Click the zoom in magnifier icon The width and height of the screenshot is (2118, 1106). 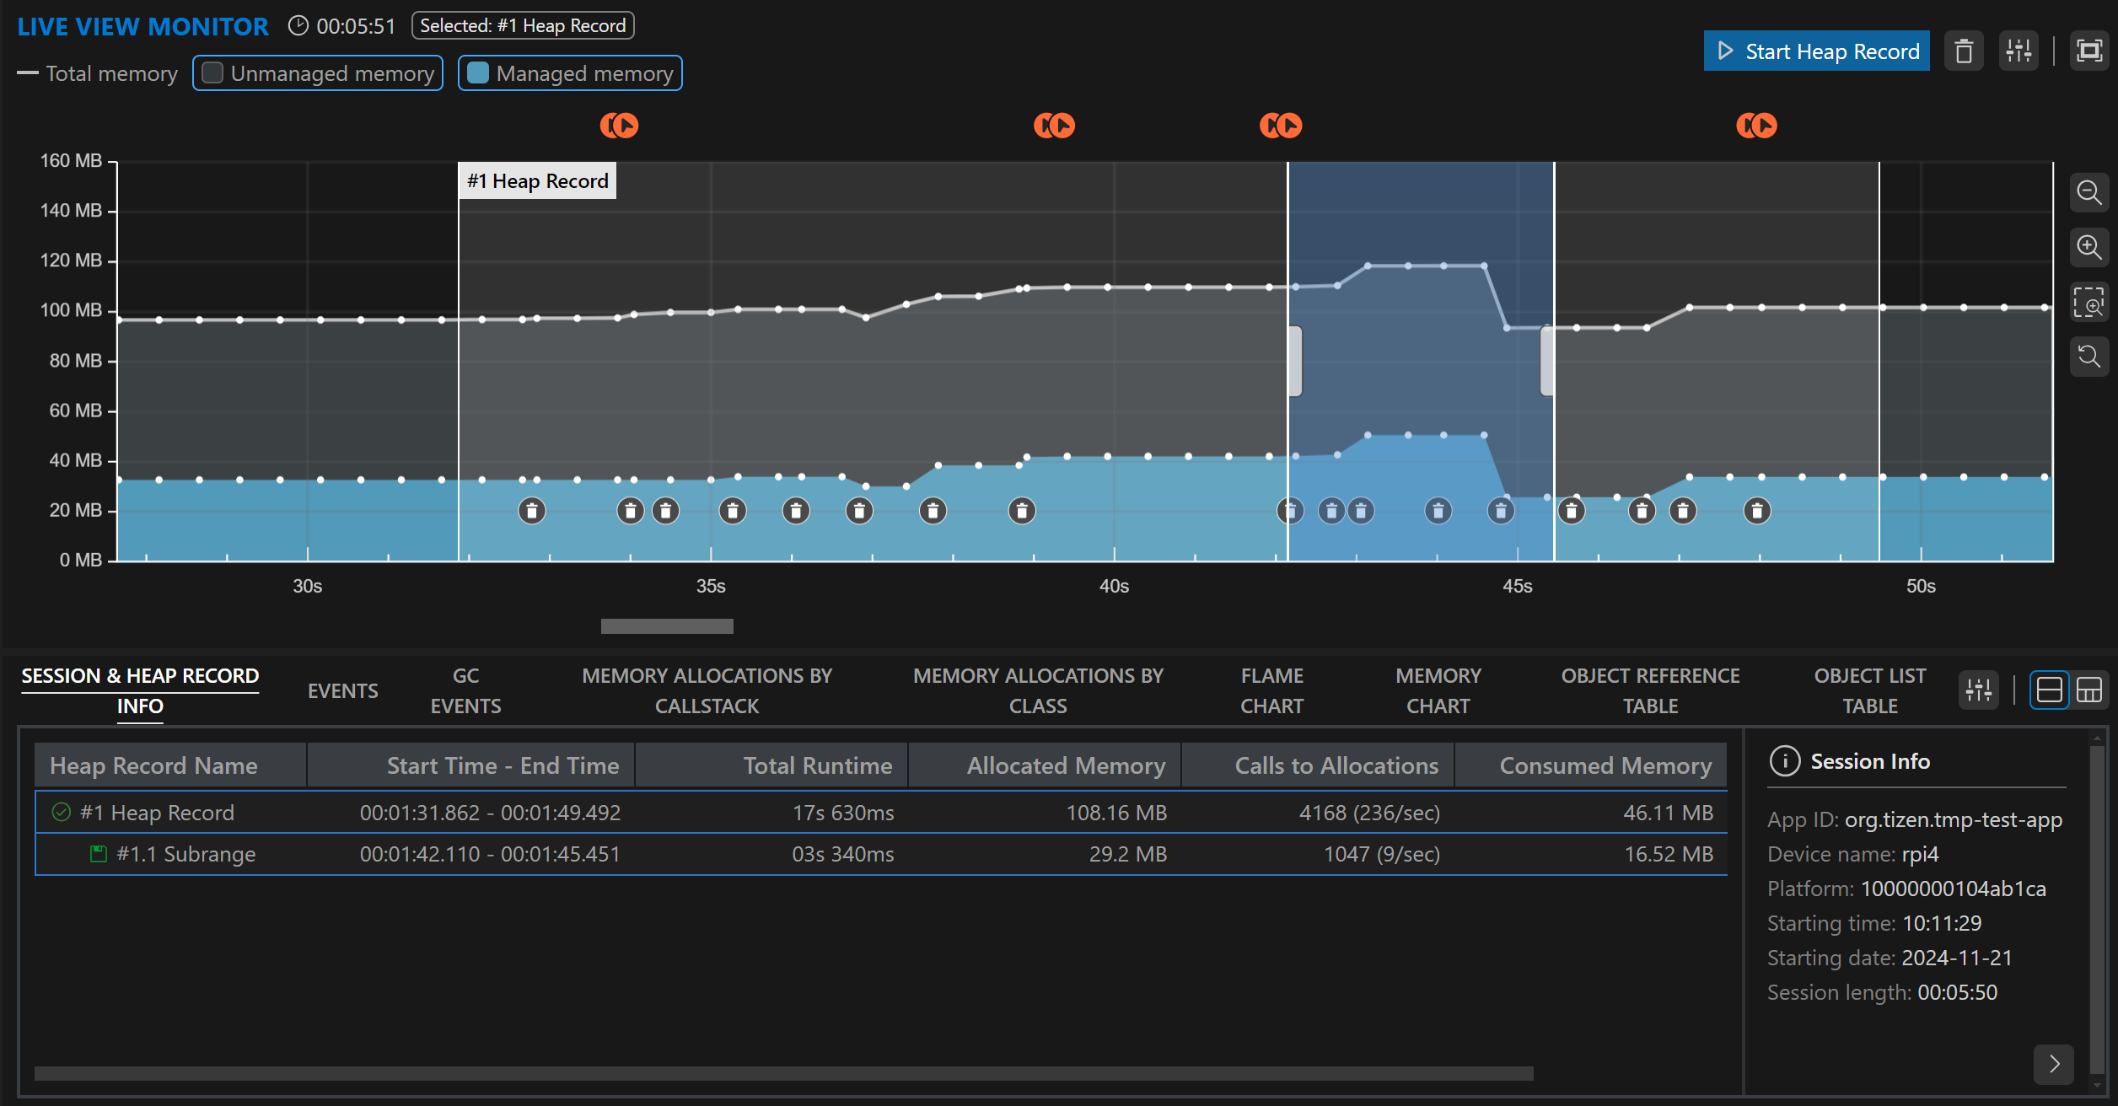[x=2088, y=248]
